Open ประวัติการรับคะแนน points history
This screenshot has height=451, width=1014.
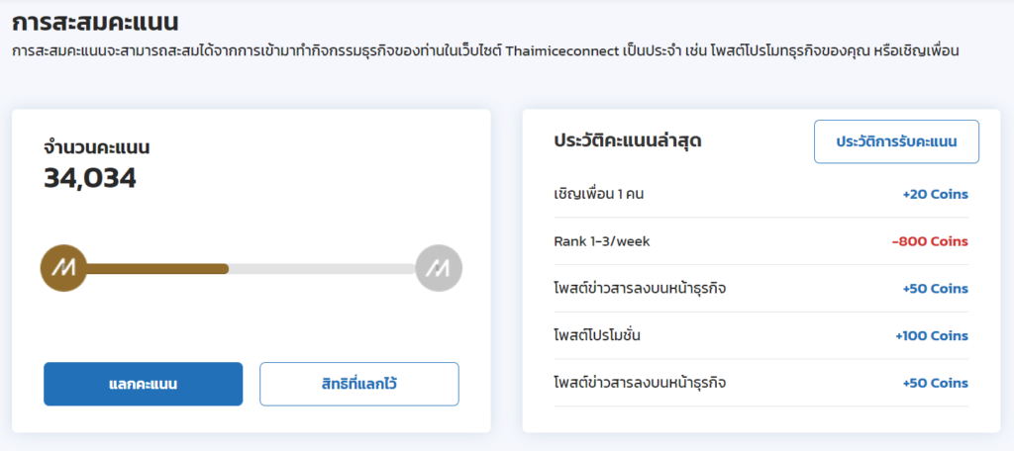point(896,141)
